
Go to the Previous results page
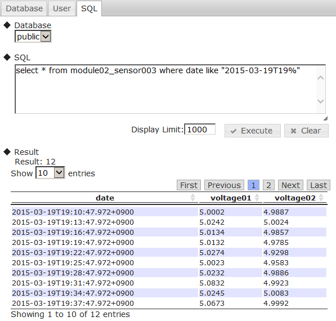point(224,185)
